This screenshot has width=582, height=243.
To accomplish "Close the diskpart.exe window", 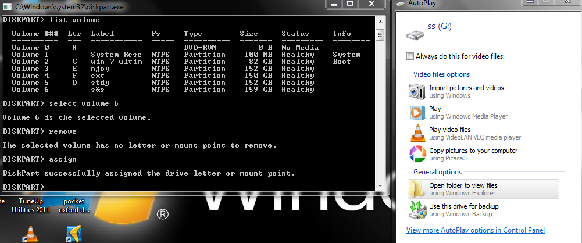I will tap(371, 4).
